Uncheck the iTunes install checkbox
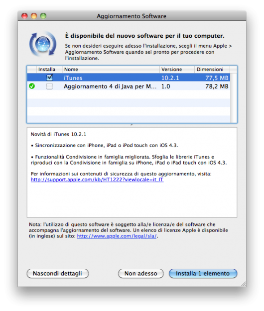264x311 pixels. click(x=49, y=78)
